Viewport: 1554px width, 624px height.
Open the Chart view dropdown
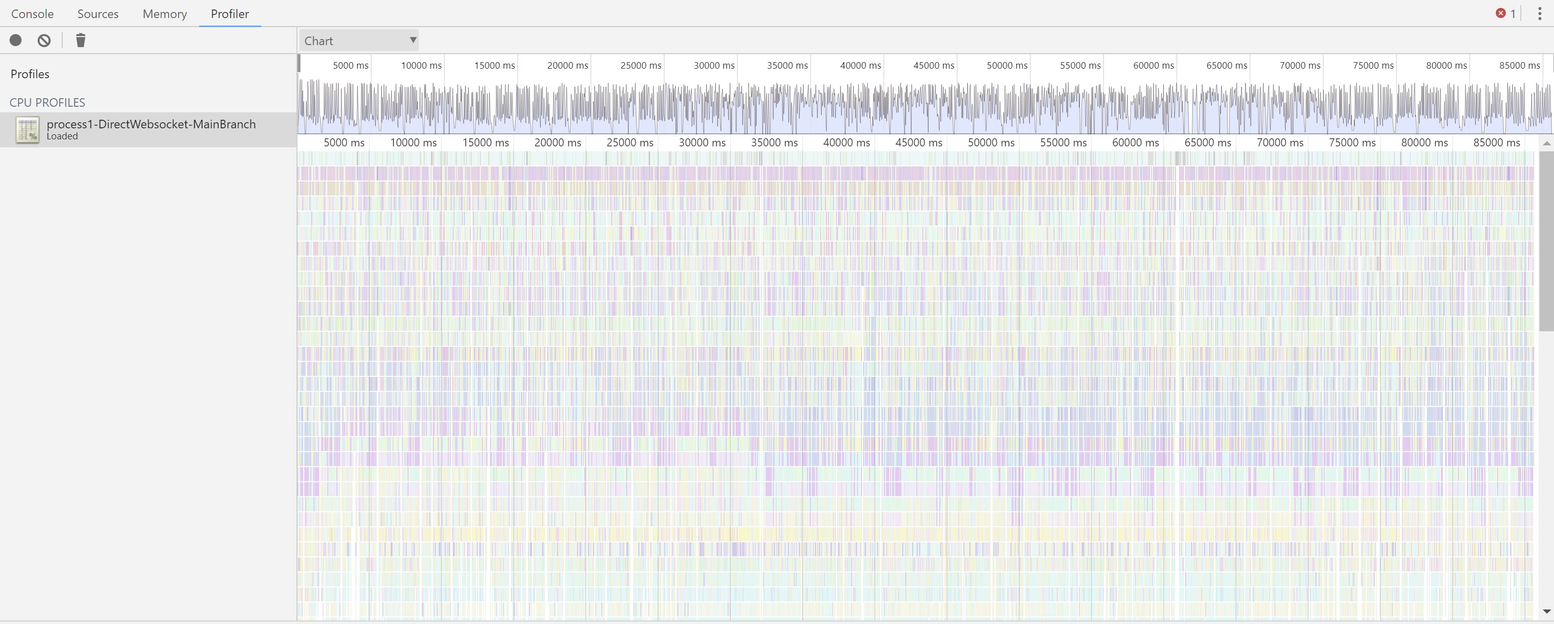pos(359,41)
